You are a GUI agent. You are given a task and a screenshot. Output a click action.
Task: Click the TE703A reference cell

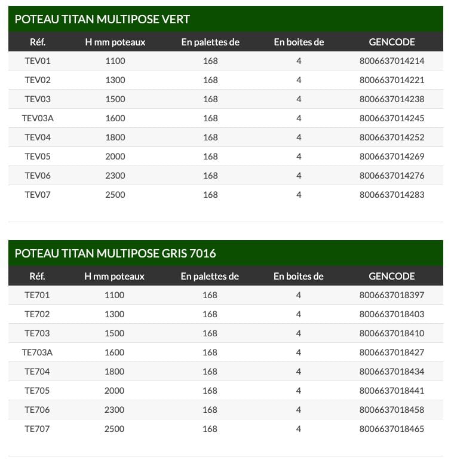coord(37,352)
